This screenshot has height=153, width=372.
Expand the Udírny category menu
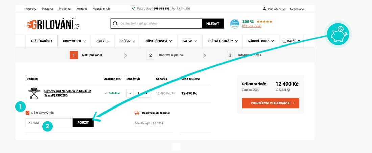tap(127, 41)
